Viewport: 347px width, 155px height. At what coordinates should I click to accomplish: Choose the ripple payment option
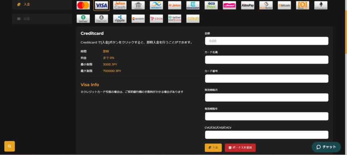[x=120, y=18]
